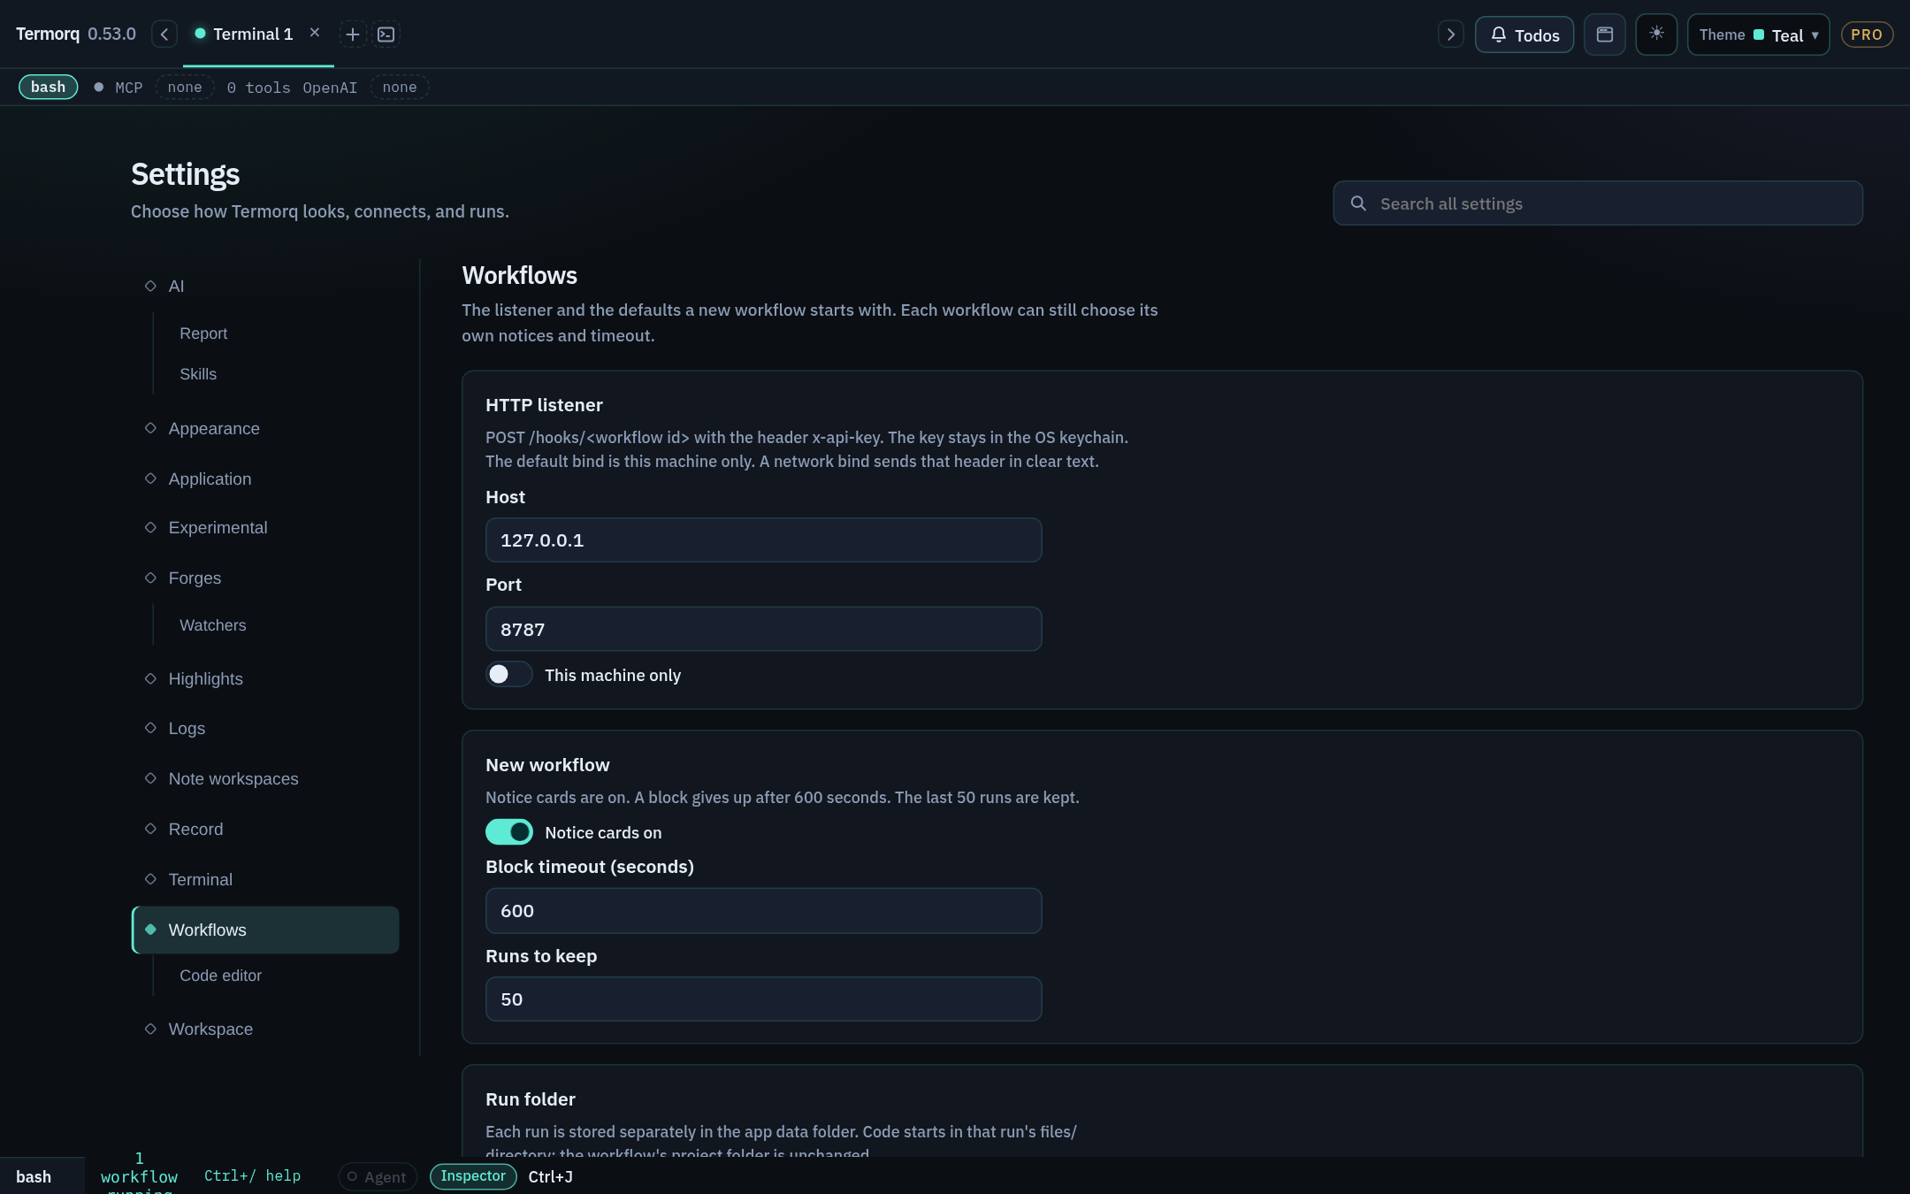The width and height of the screenshot is (1910, 1194).
Task: Open the Theme Teal dropdown
Action: point(1758,34)
